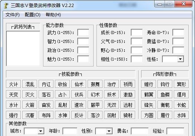
Task: Select the 藤甲 skill button
Action: tap(95, 105)
